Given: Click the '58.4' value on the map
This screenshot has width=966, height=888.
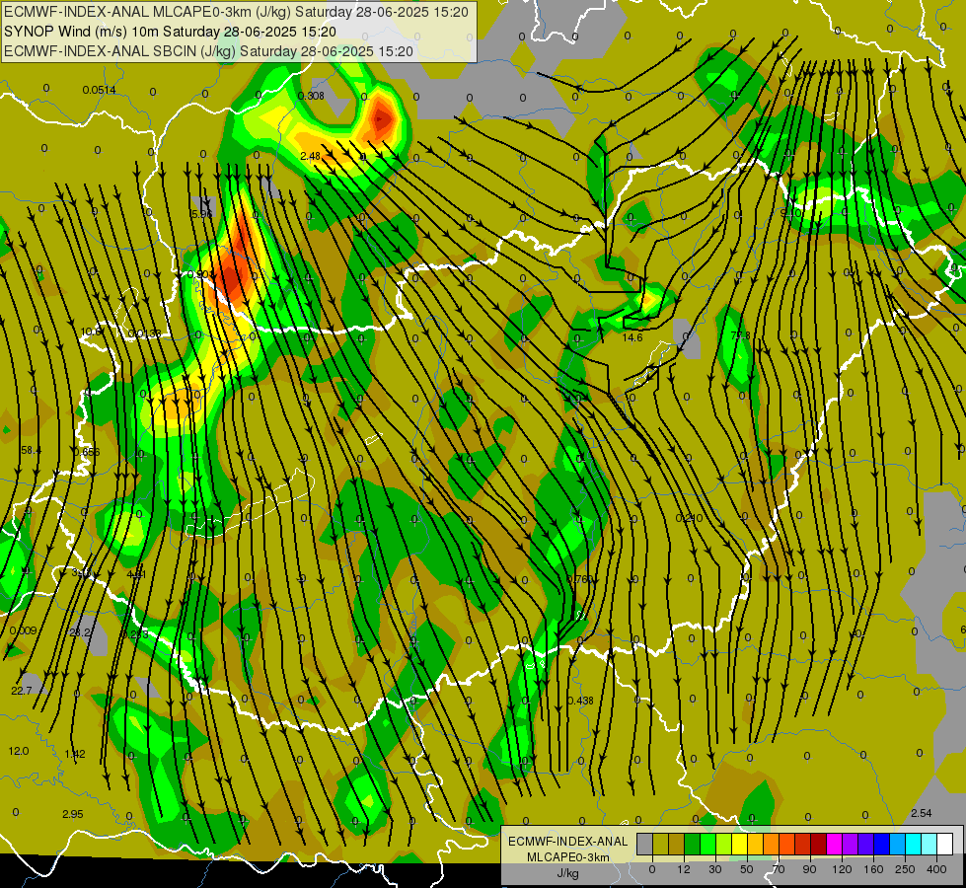Looking at the screenshot, I should 31,451.
